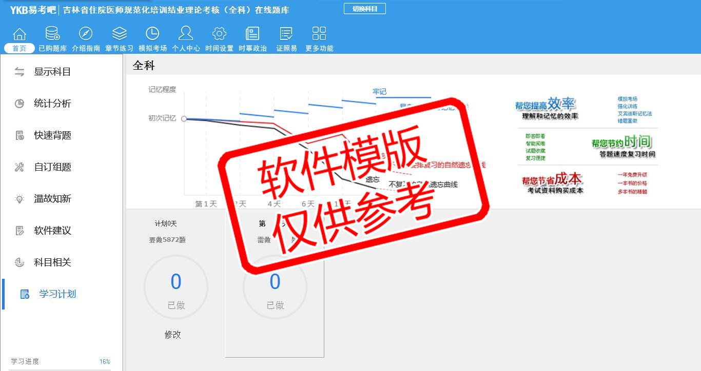Open 软件建议 sidebar item

(x=52, y=231)
